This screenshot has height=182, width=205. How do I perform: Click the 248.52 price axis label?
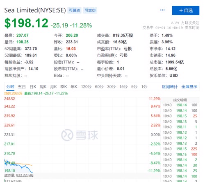pyautogui.click(x=9, y=99)
